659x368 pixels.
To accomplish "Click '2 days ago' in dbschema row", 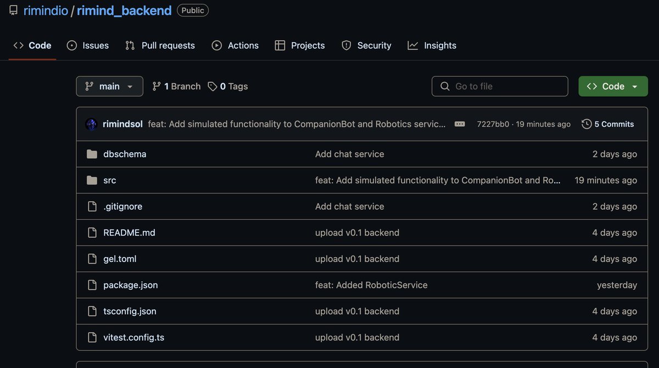I will pos(615,154).
